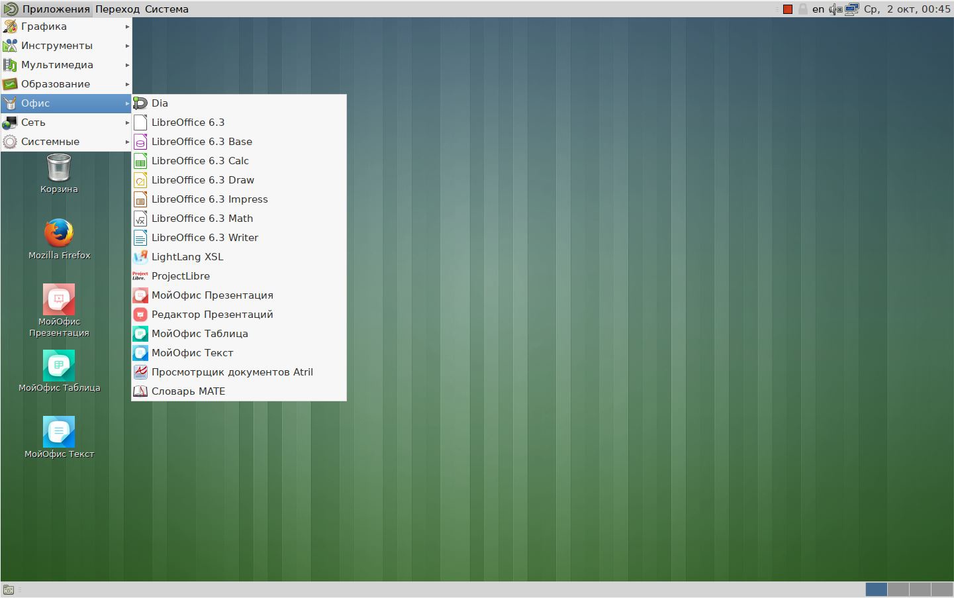Viewport: 954px width, 598px height.
Task: Switch keyboard layout via en indicator
Action: (818, 9)
